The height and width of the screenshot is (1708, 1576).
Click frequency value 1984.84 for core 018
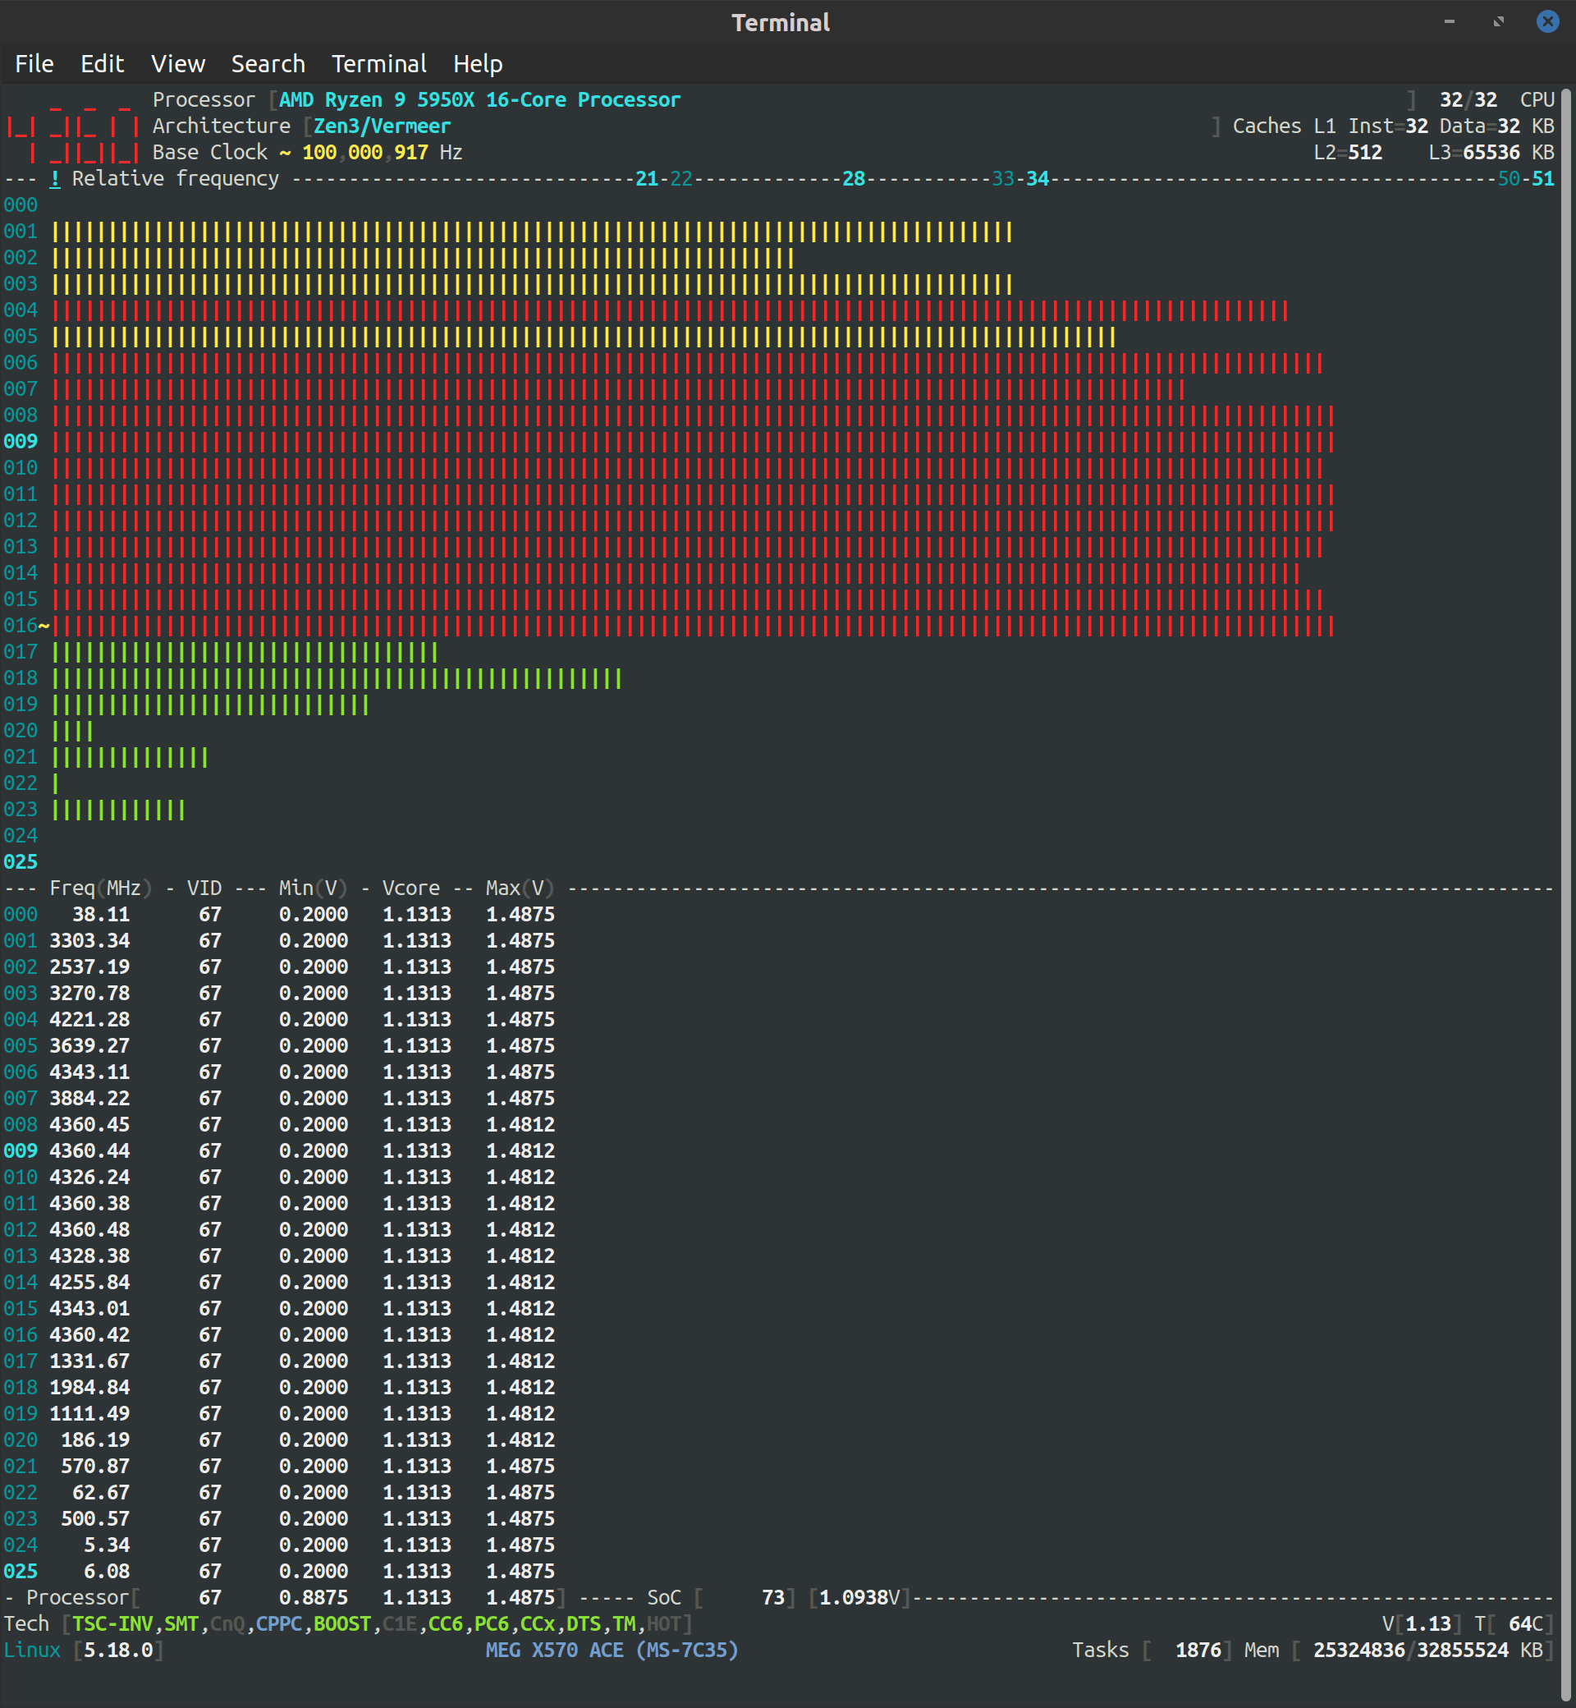coord(89,1387)
